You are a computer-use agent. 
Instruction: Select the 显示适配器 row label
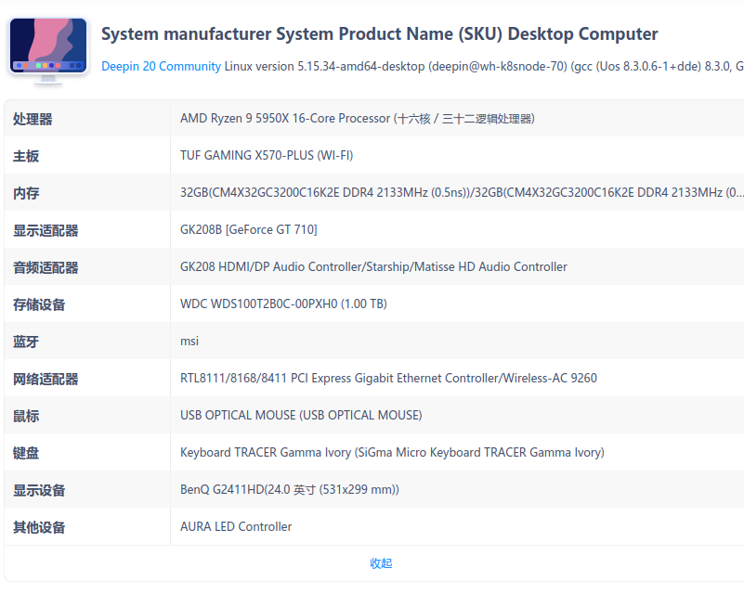tap(46, 230)
